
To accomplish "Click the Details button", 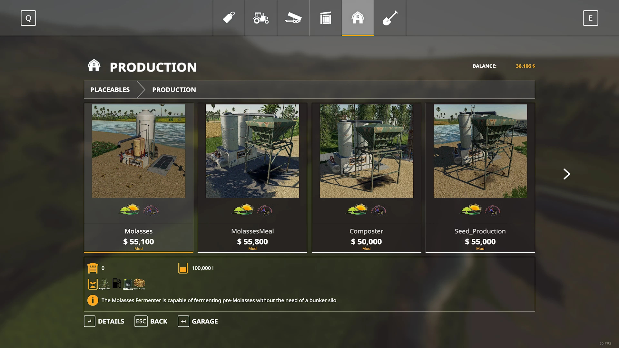I will 104,321.
